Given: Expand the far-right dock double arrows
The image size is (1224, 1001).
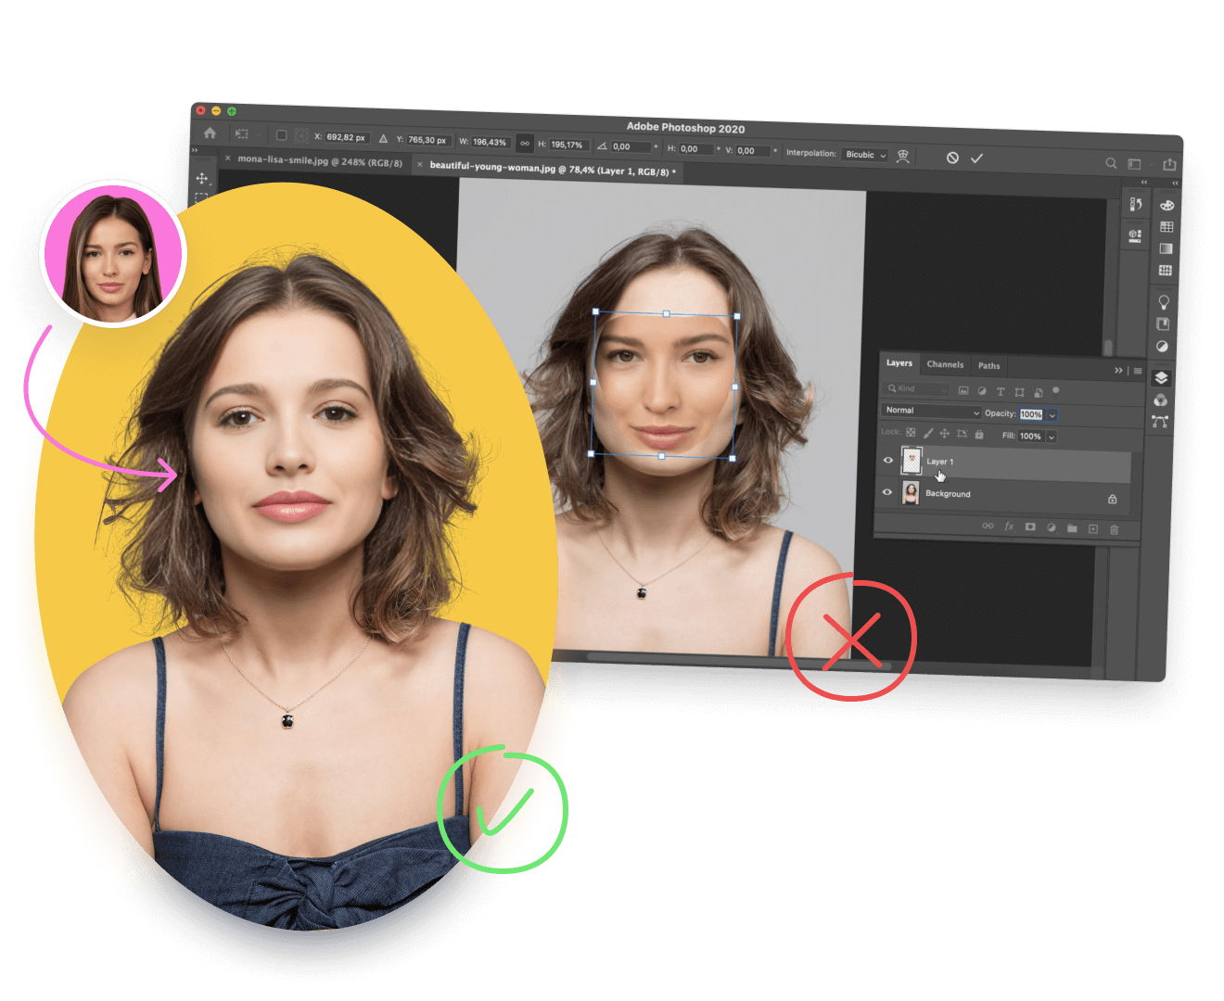Looking at the screenshot, I should click(x=1175, y=184).
